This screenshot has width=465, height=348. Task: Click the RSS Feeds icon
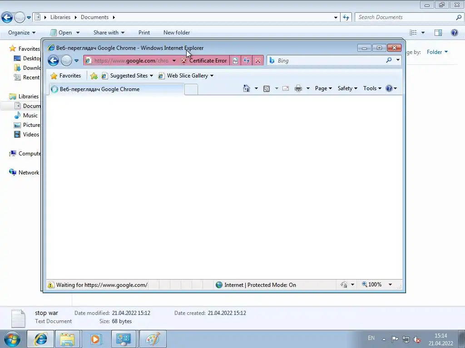(267, 88)
